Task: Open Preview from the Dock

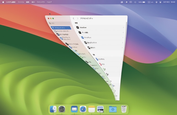Action: point(100,109)
